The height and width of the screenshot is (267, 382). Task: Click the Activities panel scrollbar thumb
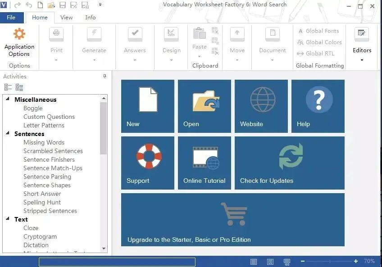click(104, 128)
